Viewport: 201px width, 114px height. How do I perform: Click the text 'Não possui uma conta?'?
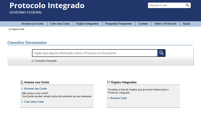[35, 93]
